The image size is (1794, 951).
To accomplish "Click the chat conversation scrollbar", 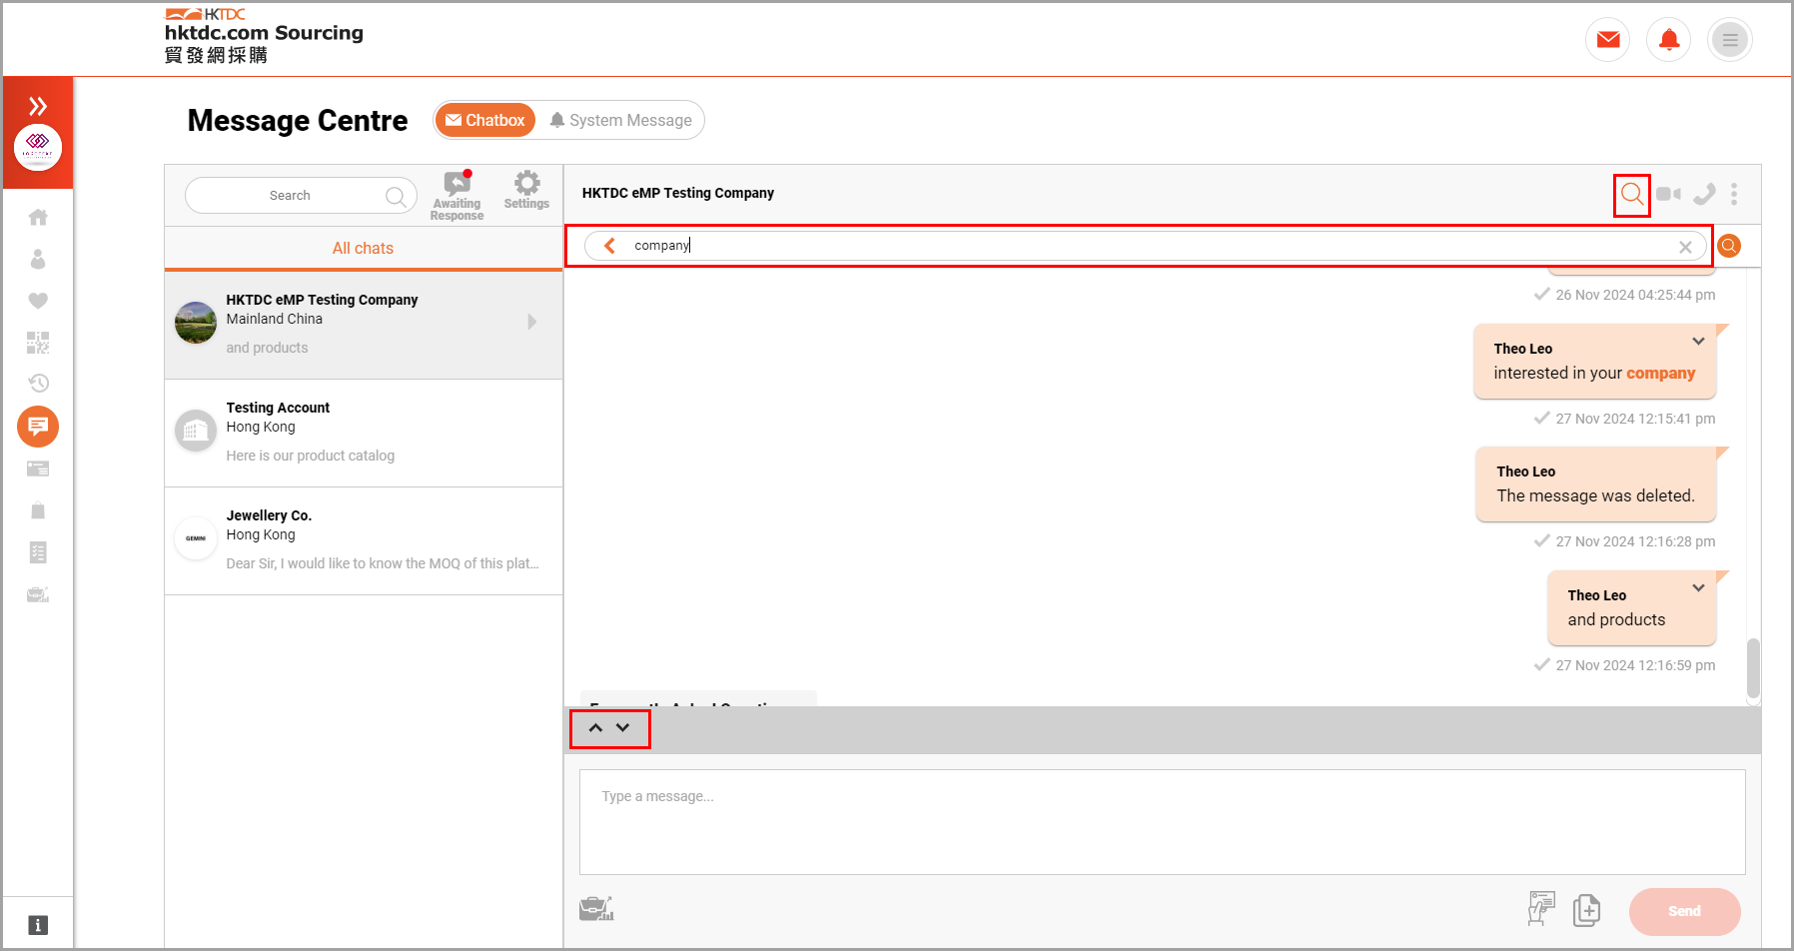I will tap(1753, 668).
